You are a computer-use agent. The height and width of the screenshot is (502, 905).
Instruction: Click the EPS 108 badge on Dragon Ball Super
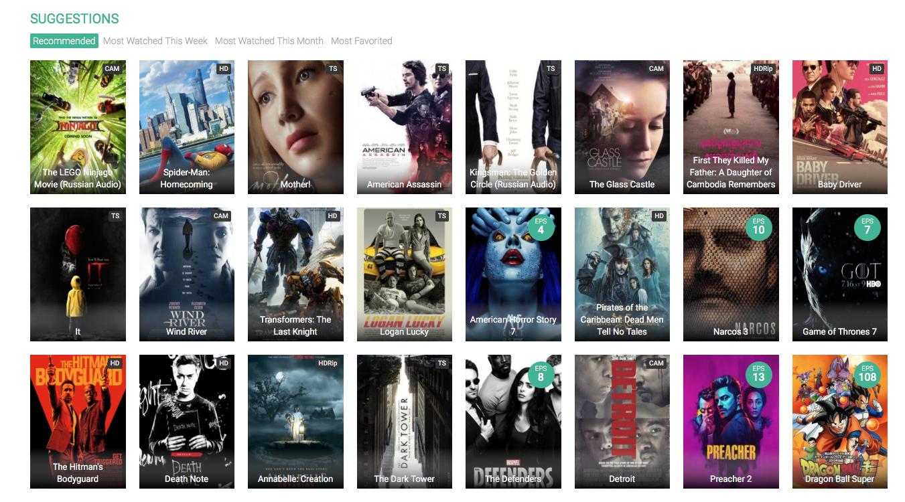[867, 374]
